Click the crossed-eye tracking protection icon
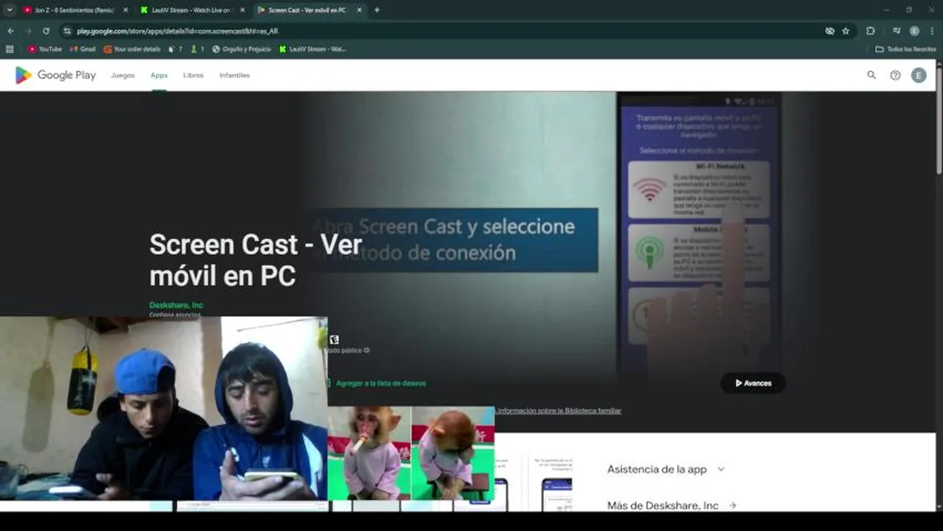Screen dimensions: 943x531 (829, 31)
